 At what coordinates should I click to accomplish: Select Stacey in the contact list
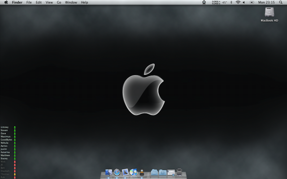point(4,158)
